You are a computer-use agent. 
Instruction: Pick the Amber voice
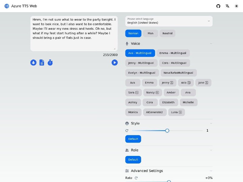171,93
